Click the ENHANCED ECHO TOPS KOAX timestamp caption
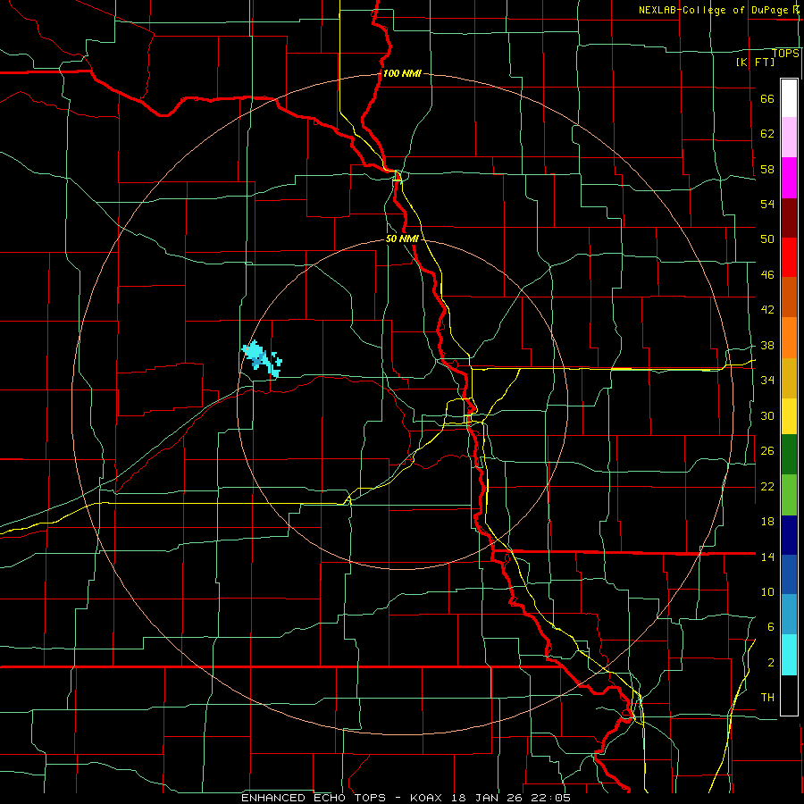This screenshot has width=804, height=804. 406,798
